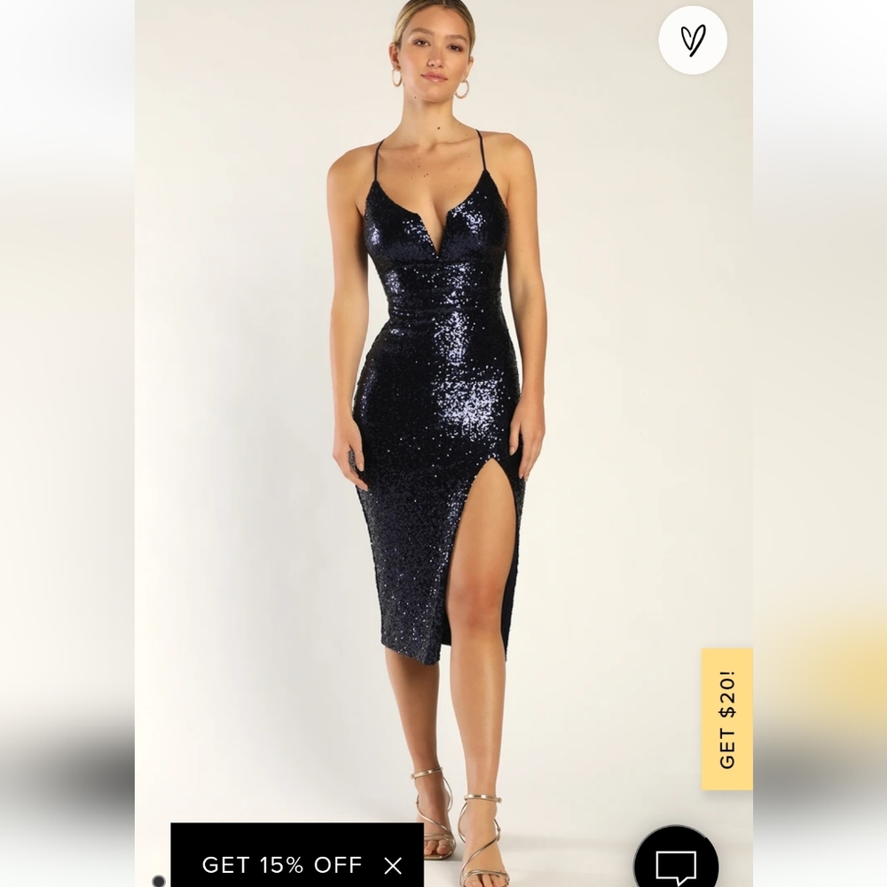Click the white circle heart at top right
887x887 pixels.
(x=693, y=40)
